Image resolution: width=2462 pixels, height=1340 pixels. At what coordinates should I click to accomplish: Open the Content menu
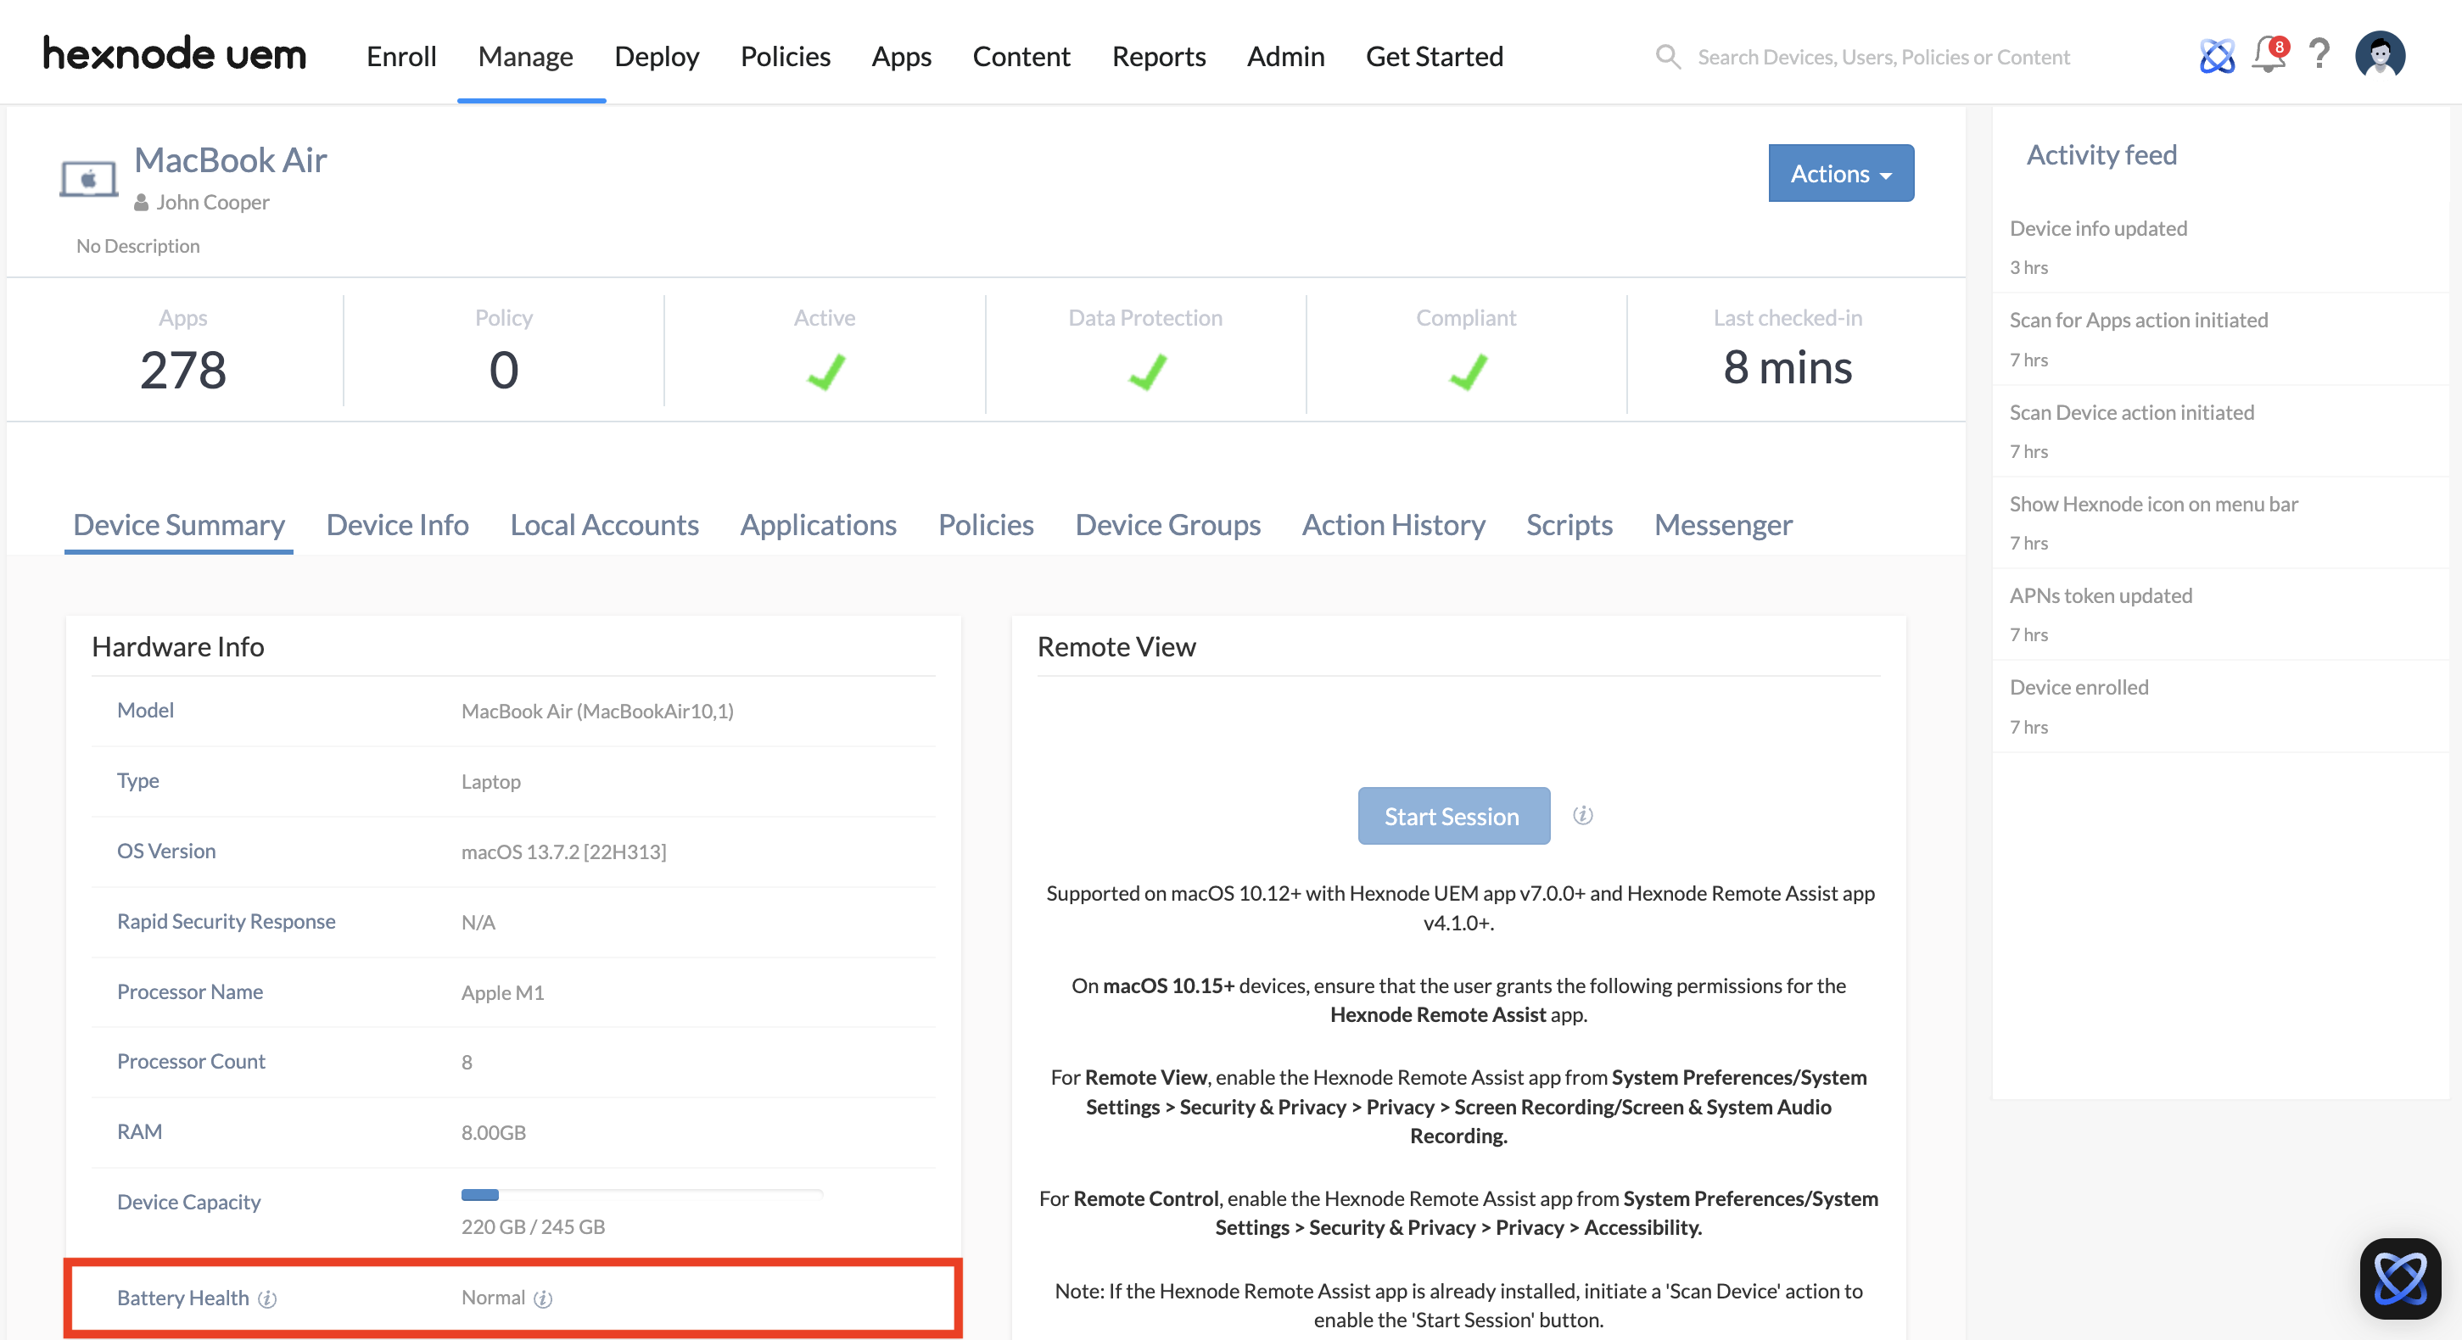pyautogui.click(x=1021, y=56)
